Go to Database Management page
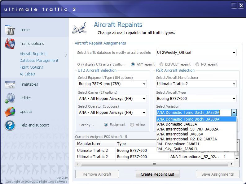246x184 pixels. (x=39, y=60)
